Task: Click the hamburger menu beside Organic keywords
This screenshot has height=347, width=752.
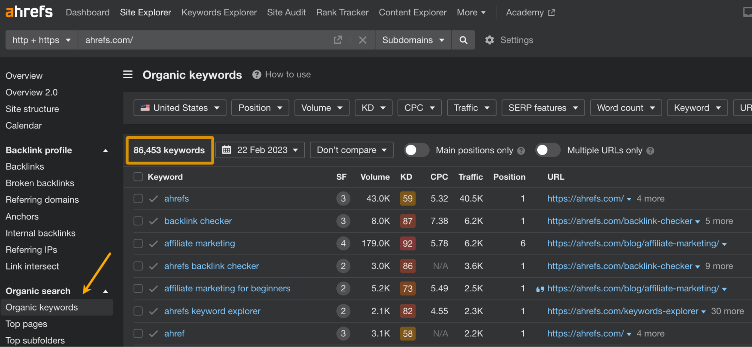Action: click(x=128, y=74)
